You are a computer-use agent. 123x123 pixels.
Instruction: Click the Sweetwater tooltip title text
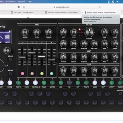pyautogui.click(x=98, y=18)
